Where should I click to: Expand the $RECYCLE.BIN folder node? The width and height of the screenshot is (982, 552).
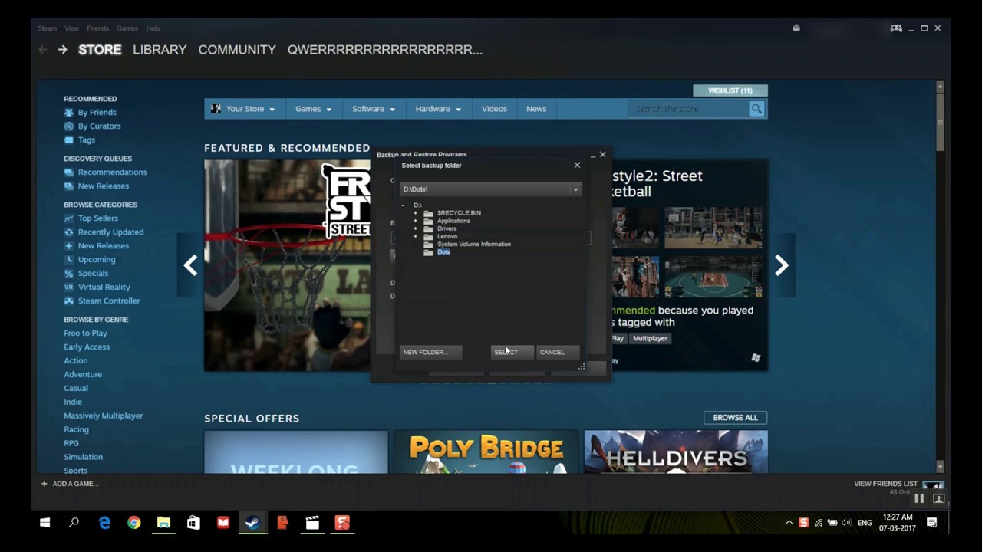[x=415, y=213]
